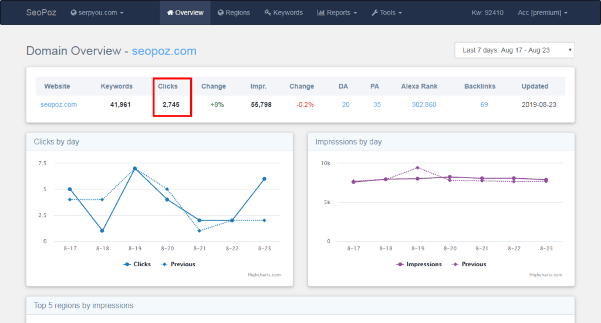Open the serpyou.com domain dropdown
This screenshot has height=323, width=601.
[97, 13]
